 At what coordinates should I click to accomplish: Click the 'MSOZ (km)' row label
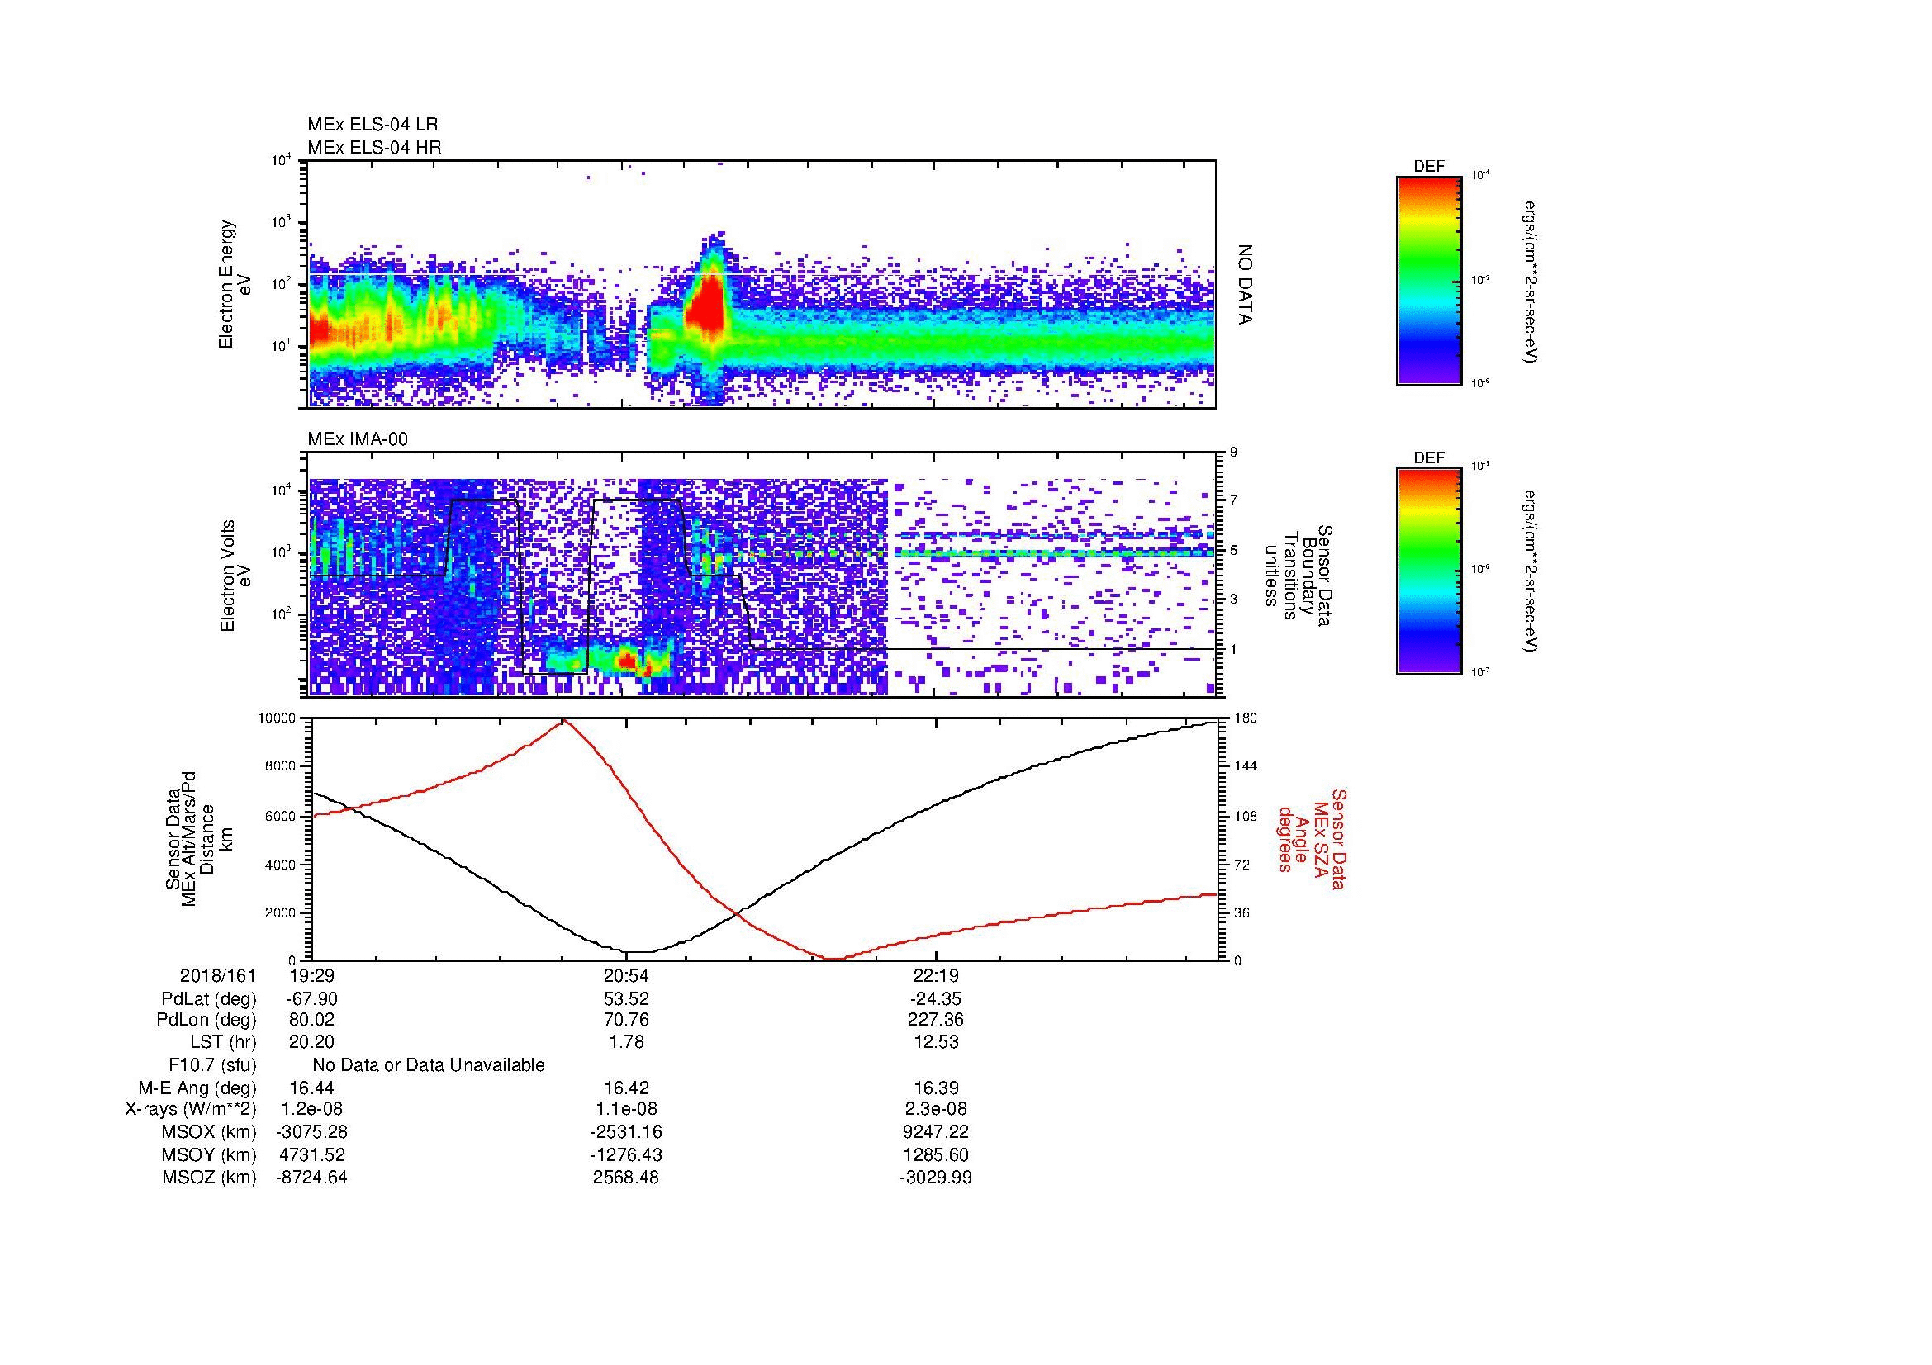[210, 1178]
